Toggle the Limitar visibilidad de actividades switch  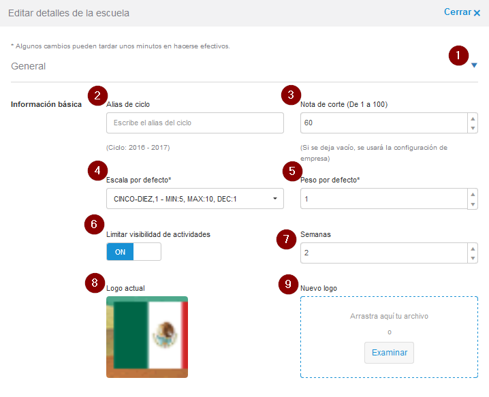[133, 252]
